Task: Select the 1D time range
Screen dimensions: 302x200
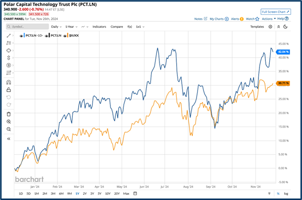Action: (21, 194)
